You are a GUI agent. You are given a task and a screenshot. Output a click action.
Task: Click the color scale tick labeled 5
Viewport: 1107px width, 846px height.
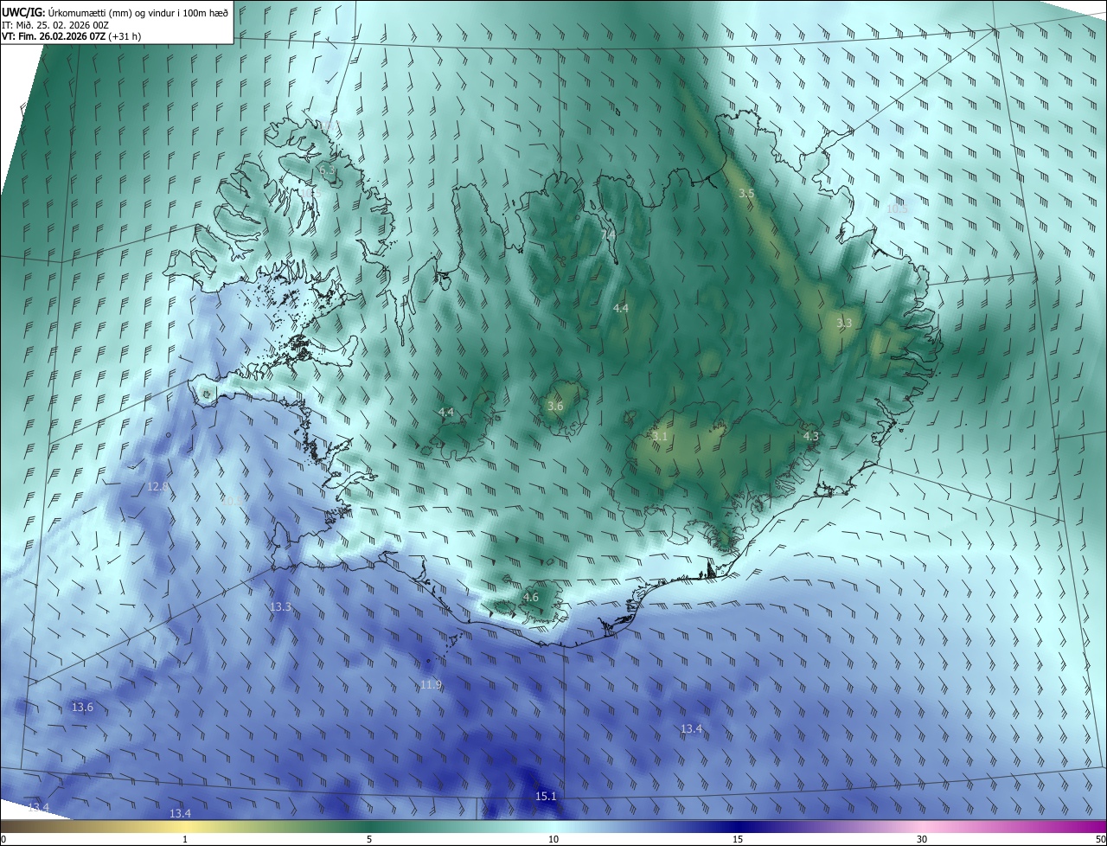pyautogui.click(x=369, y=839)
